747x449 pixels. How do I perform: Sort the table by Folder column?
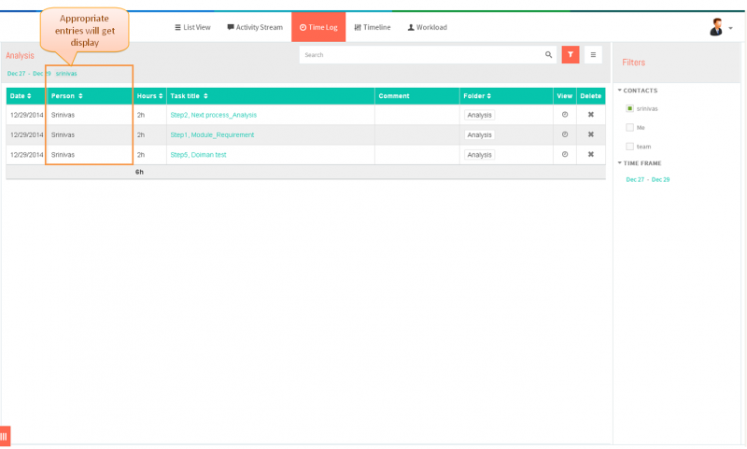coord(477,96)
